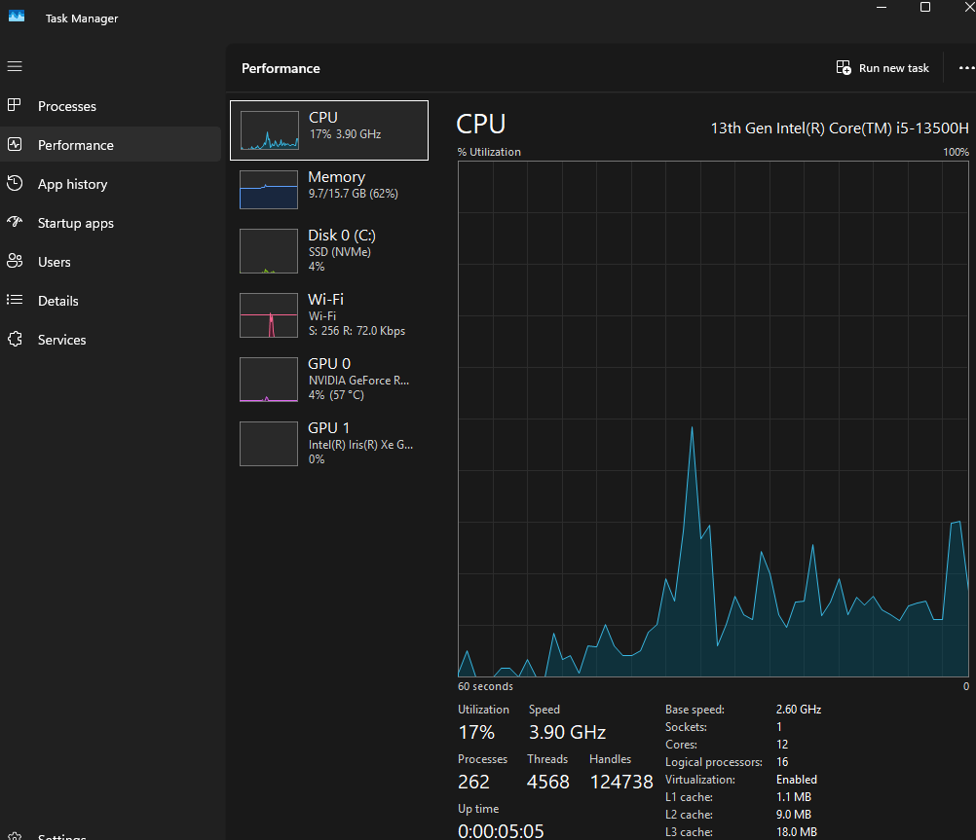Click the Performance page heading
The width and height of the screenshot is (976, 840).
coord(281,68)
